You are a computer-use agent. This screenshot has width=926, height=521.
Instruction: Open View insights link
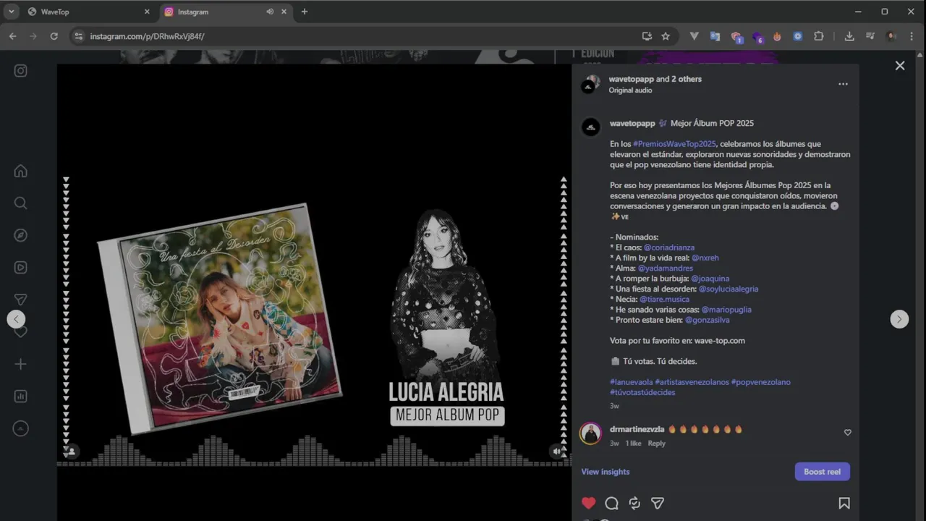606,472
